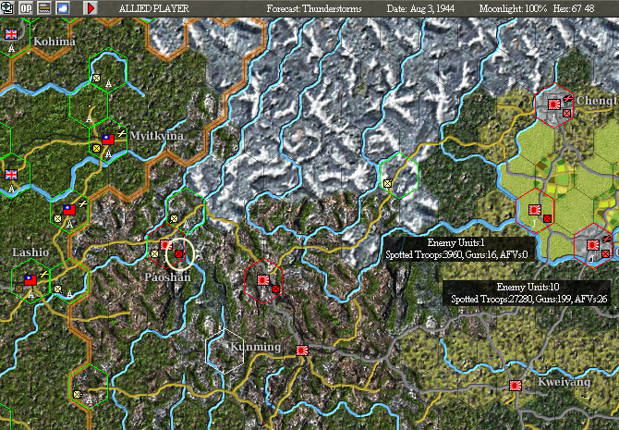The width and height of the screenshot is (619, 430).
Task: Click the Forecast: Thunderstorms text
Action: 314,8
